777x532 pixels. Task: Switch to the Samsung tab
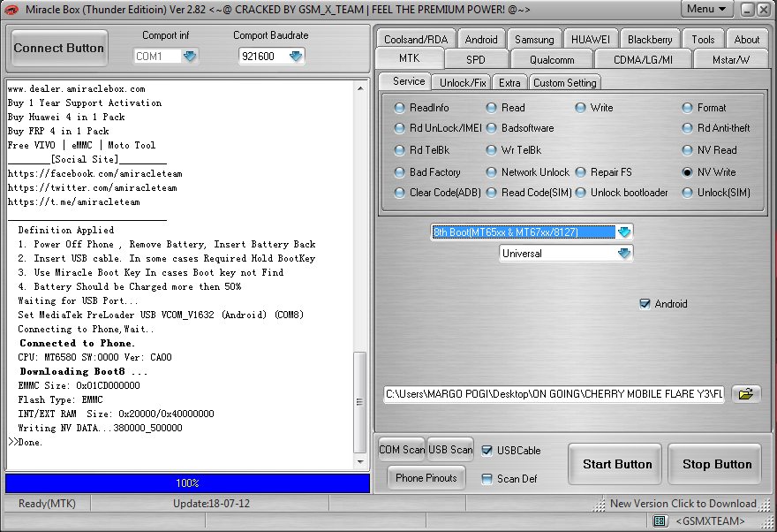(534, 39)
